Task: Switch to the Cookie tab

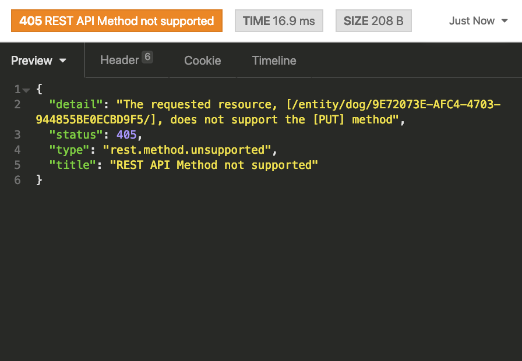Action: pyautogui.click(x=202, y=61)
